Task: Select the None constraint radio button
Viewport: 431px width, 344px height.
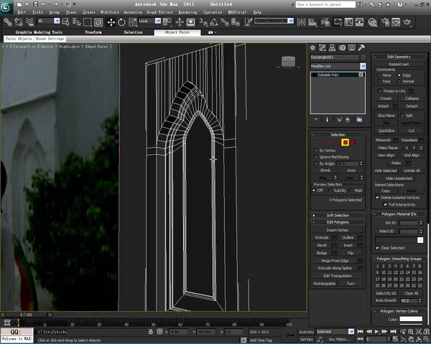Action: (x=379, y=75)
